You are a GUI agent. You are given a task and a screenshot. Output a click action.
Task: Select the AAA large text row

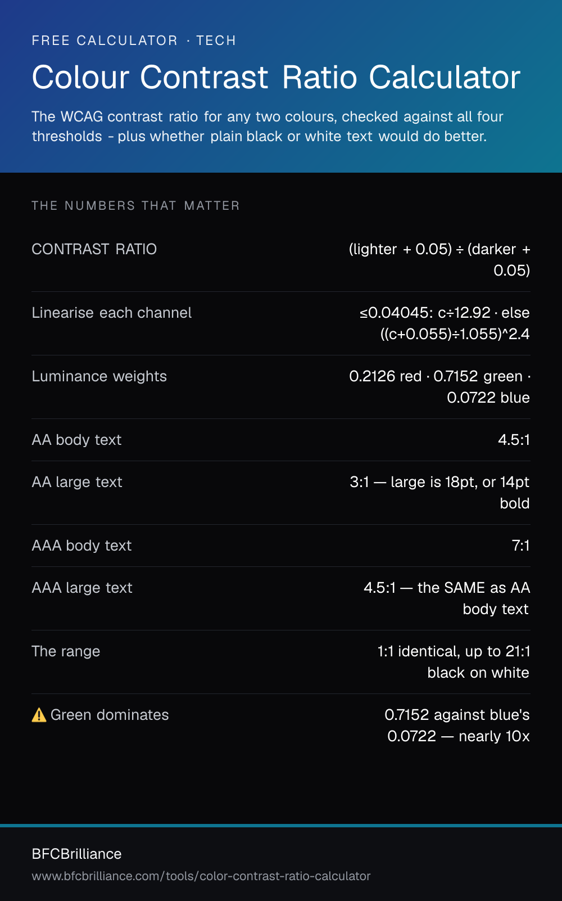coord(281,598)
